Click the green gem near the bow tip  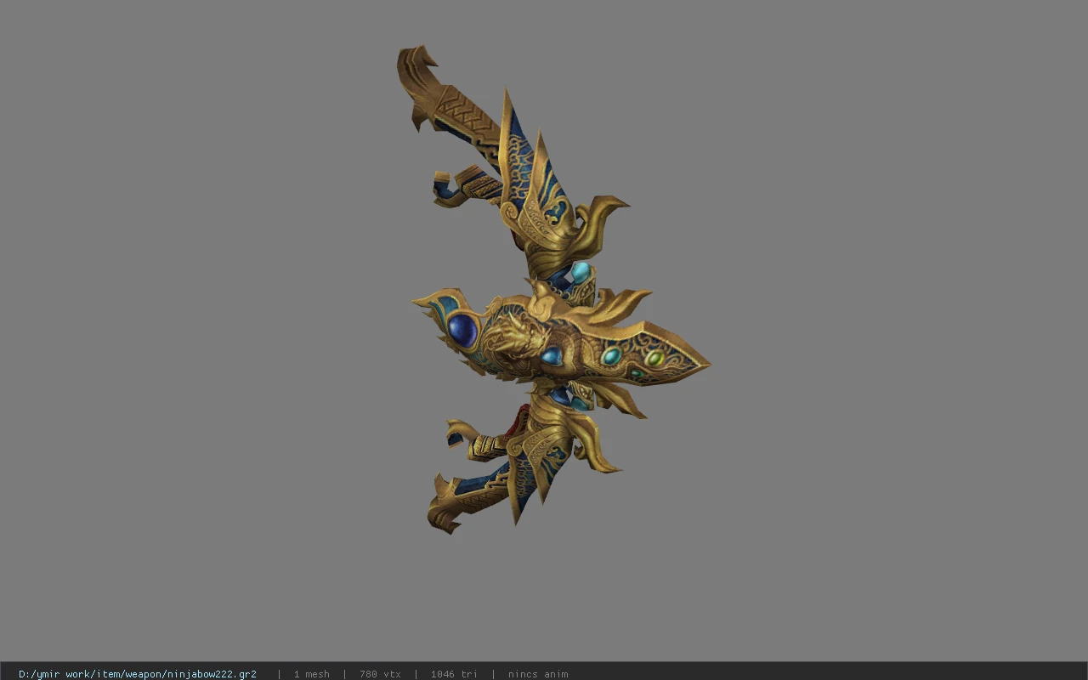tap(654, 359)
